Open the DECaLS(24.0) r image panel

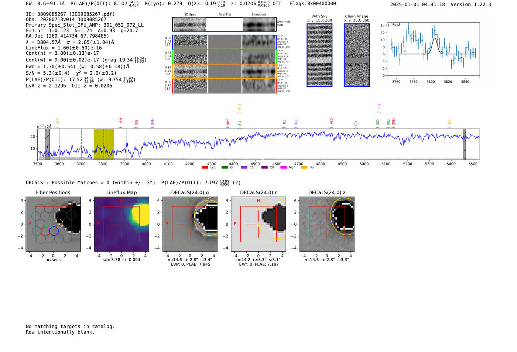point(258,224)
